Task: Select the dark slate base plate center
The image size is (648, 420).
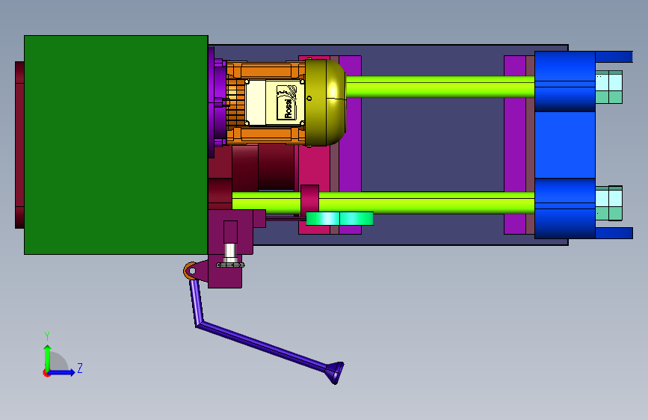Action: coord(432,145)
